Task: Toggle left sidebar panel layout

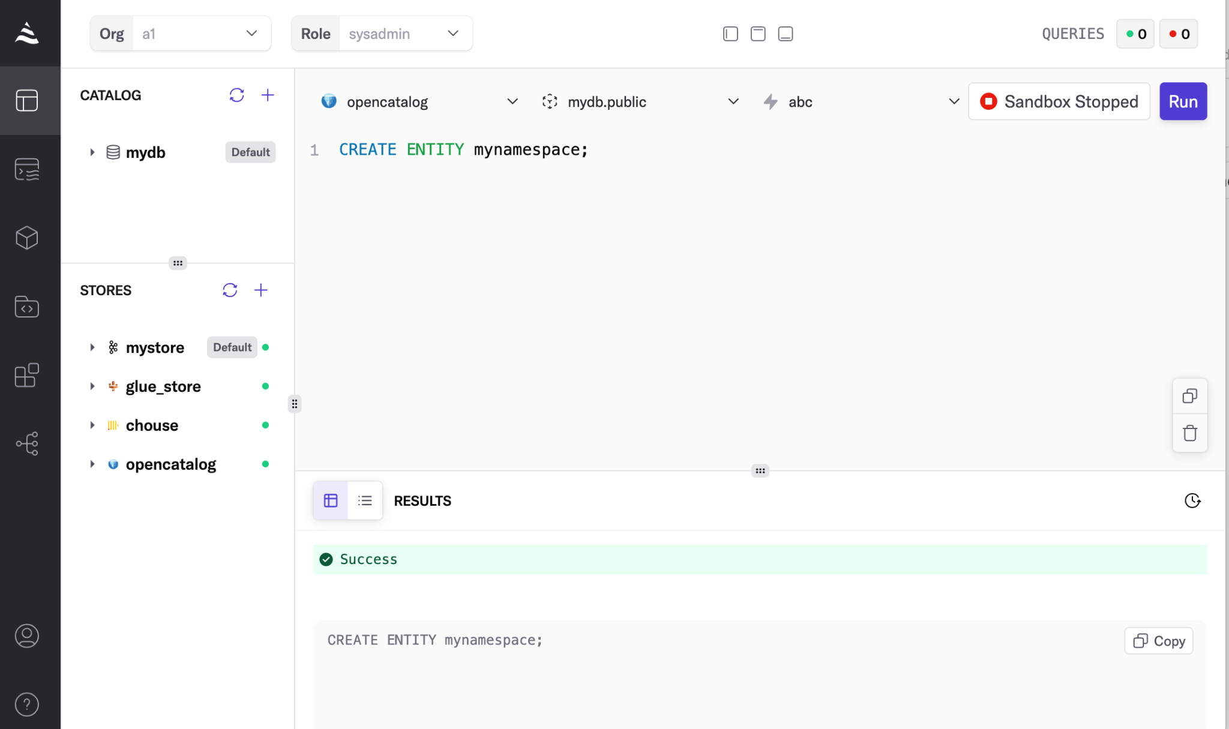Action: coord(730,34)
